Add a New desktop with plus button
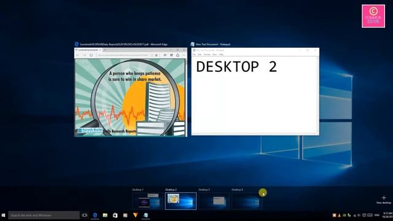 [384, 200]
